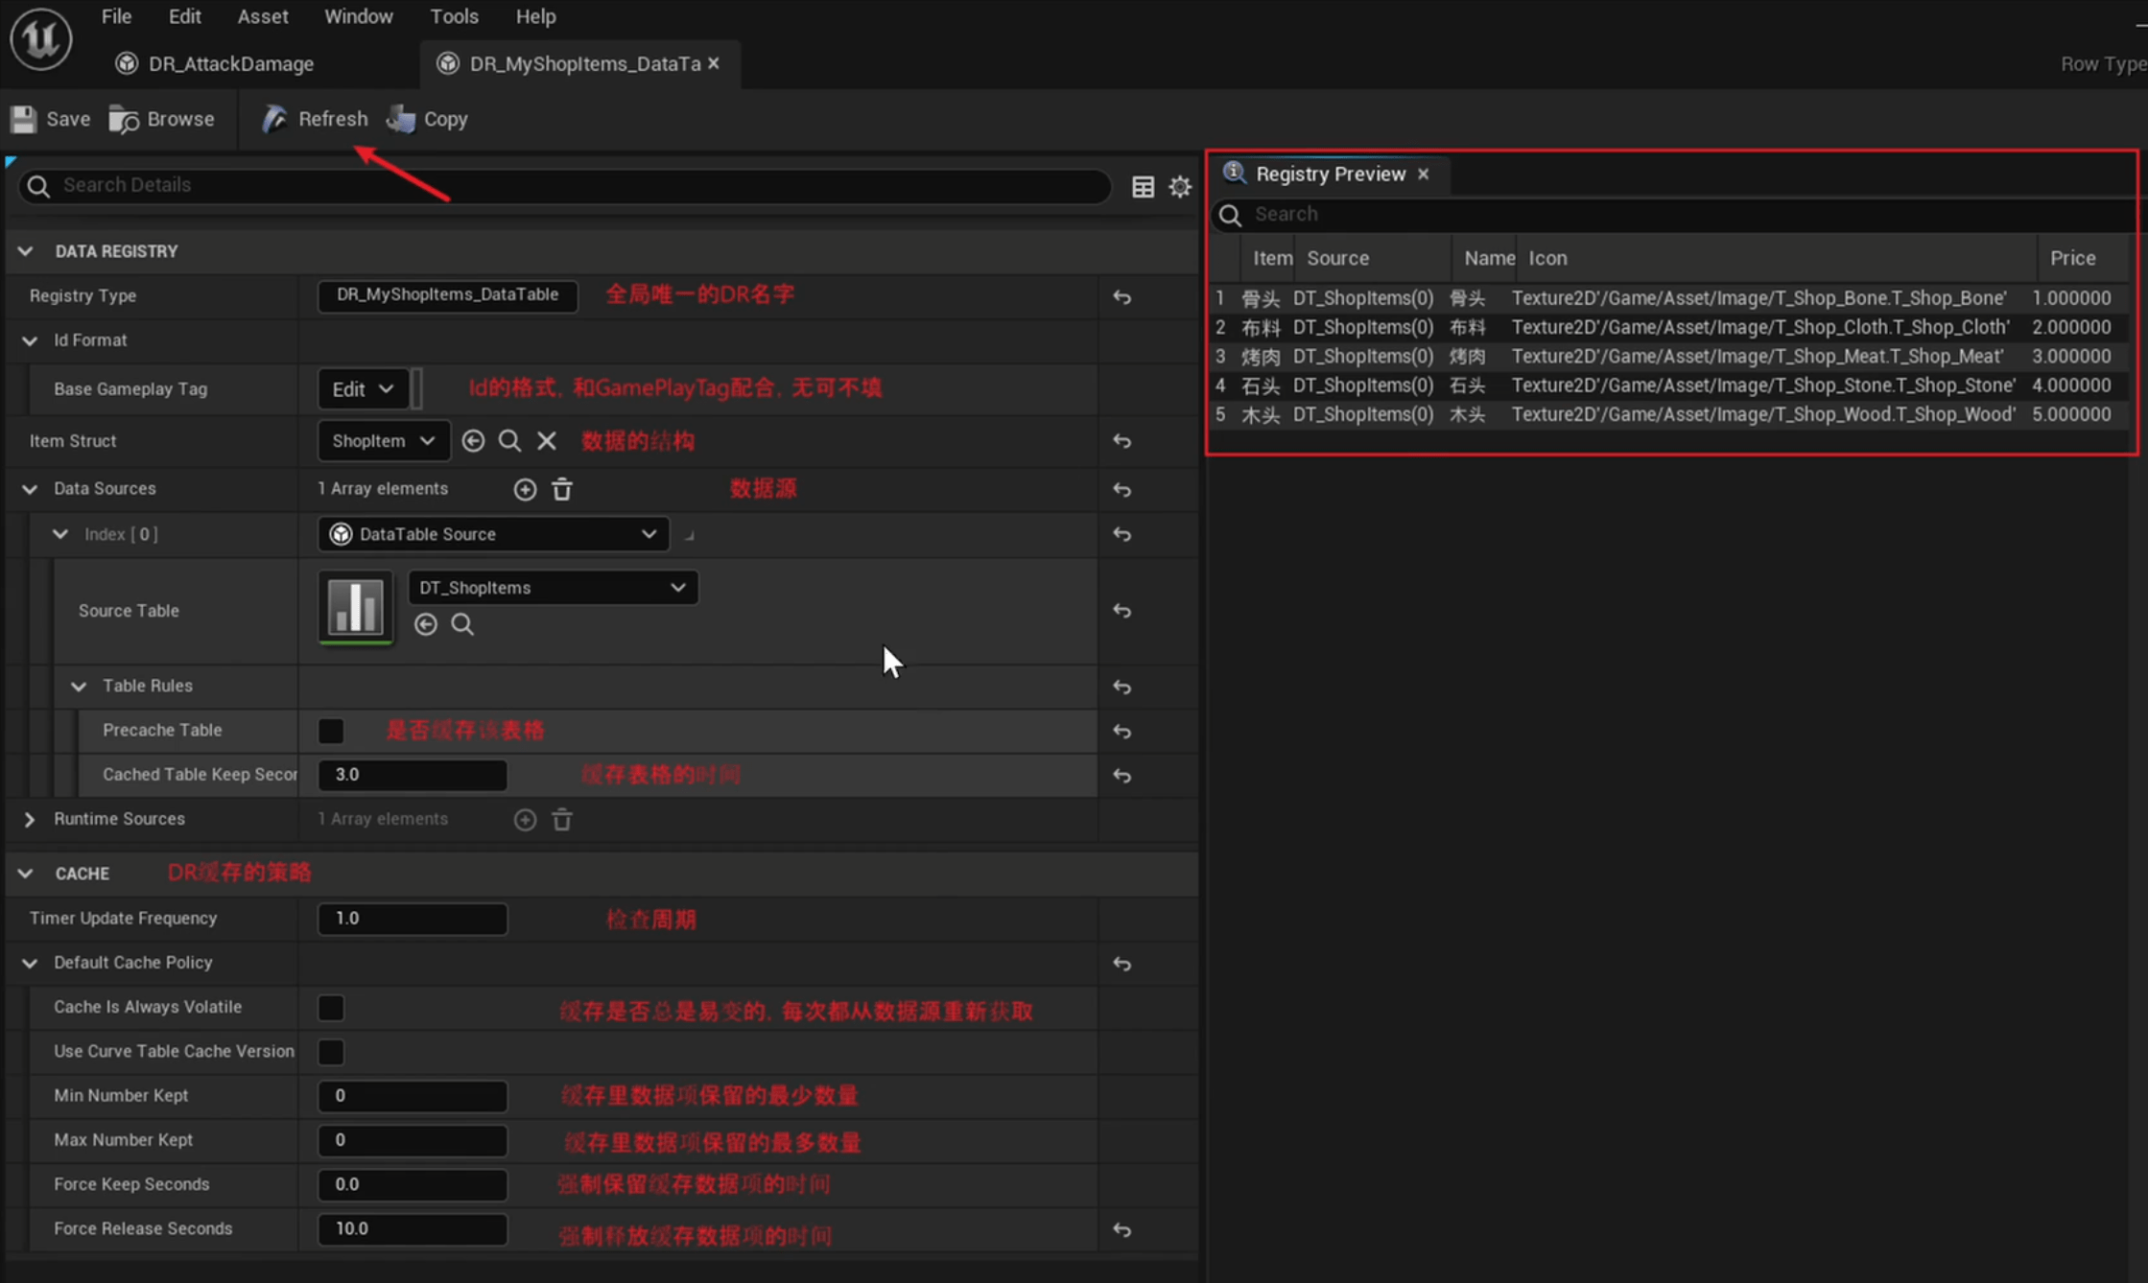Toggle the property matrix grid icon
This screenshot has height=1283, width=2148.
1143,186
